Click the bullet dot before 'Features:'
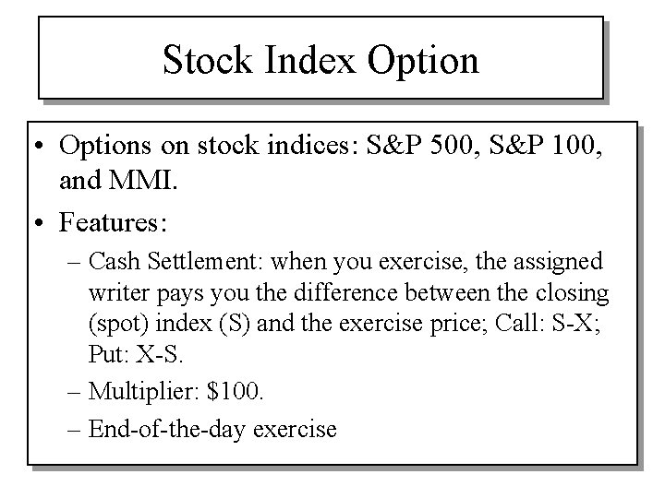Screen dimensions: 665x498 pos(43,221)
